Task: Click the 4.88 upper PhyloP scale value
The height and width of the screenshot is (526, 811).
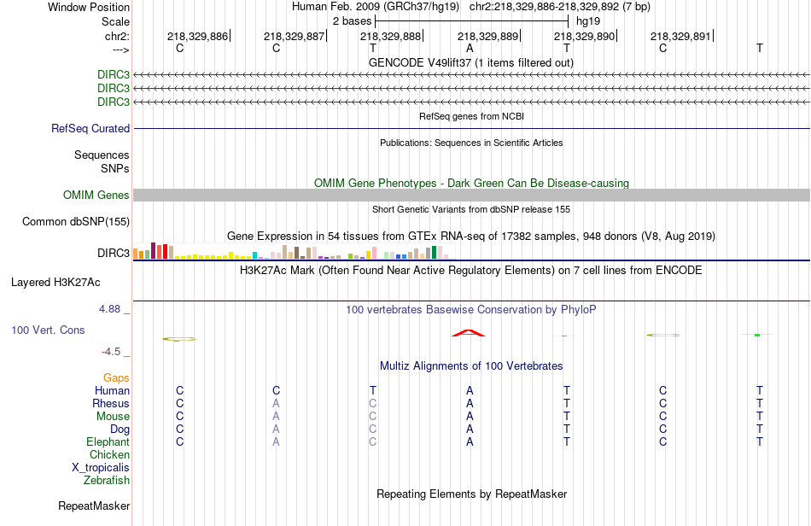Action: coord(109,309)
